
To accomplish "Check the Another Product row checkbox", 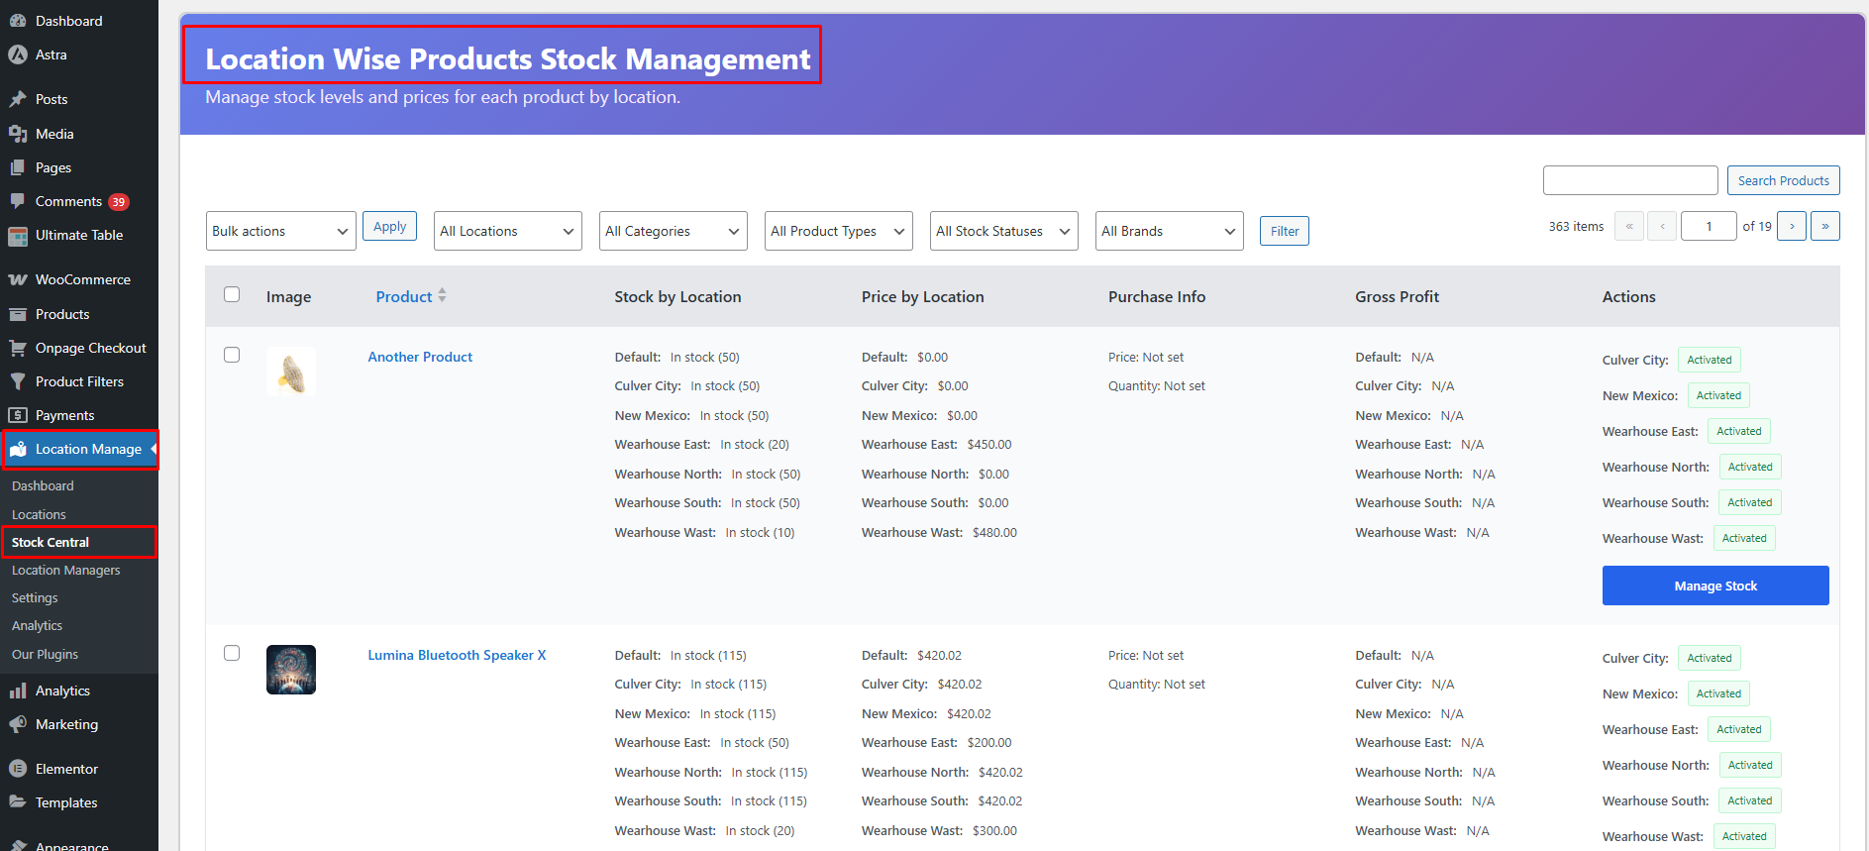I will pyautogui.click(x=232, y=355).
